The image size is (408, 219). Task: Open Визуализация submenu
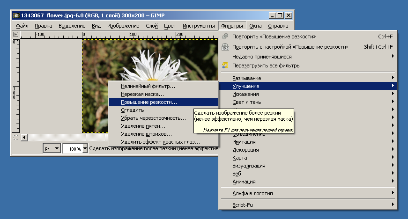(x=308, y=166)
